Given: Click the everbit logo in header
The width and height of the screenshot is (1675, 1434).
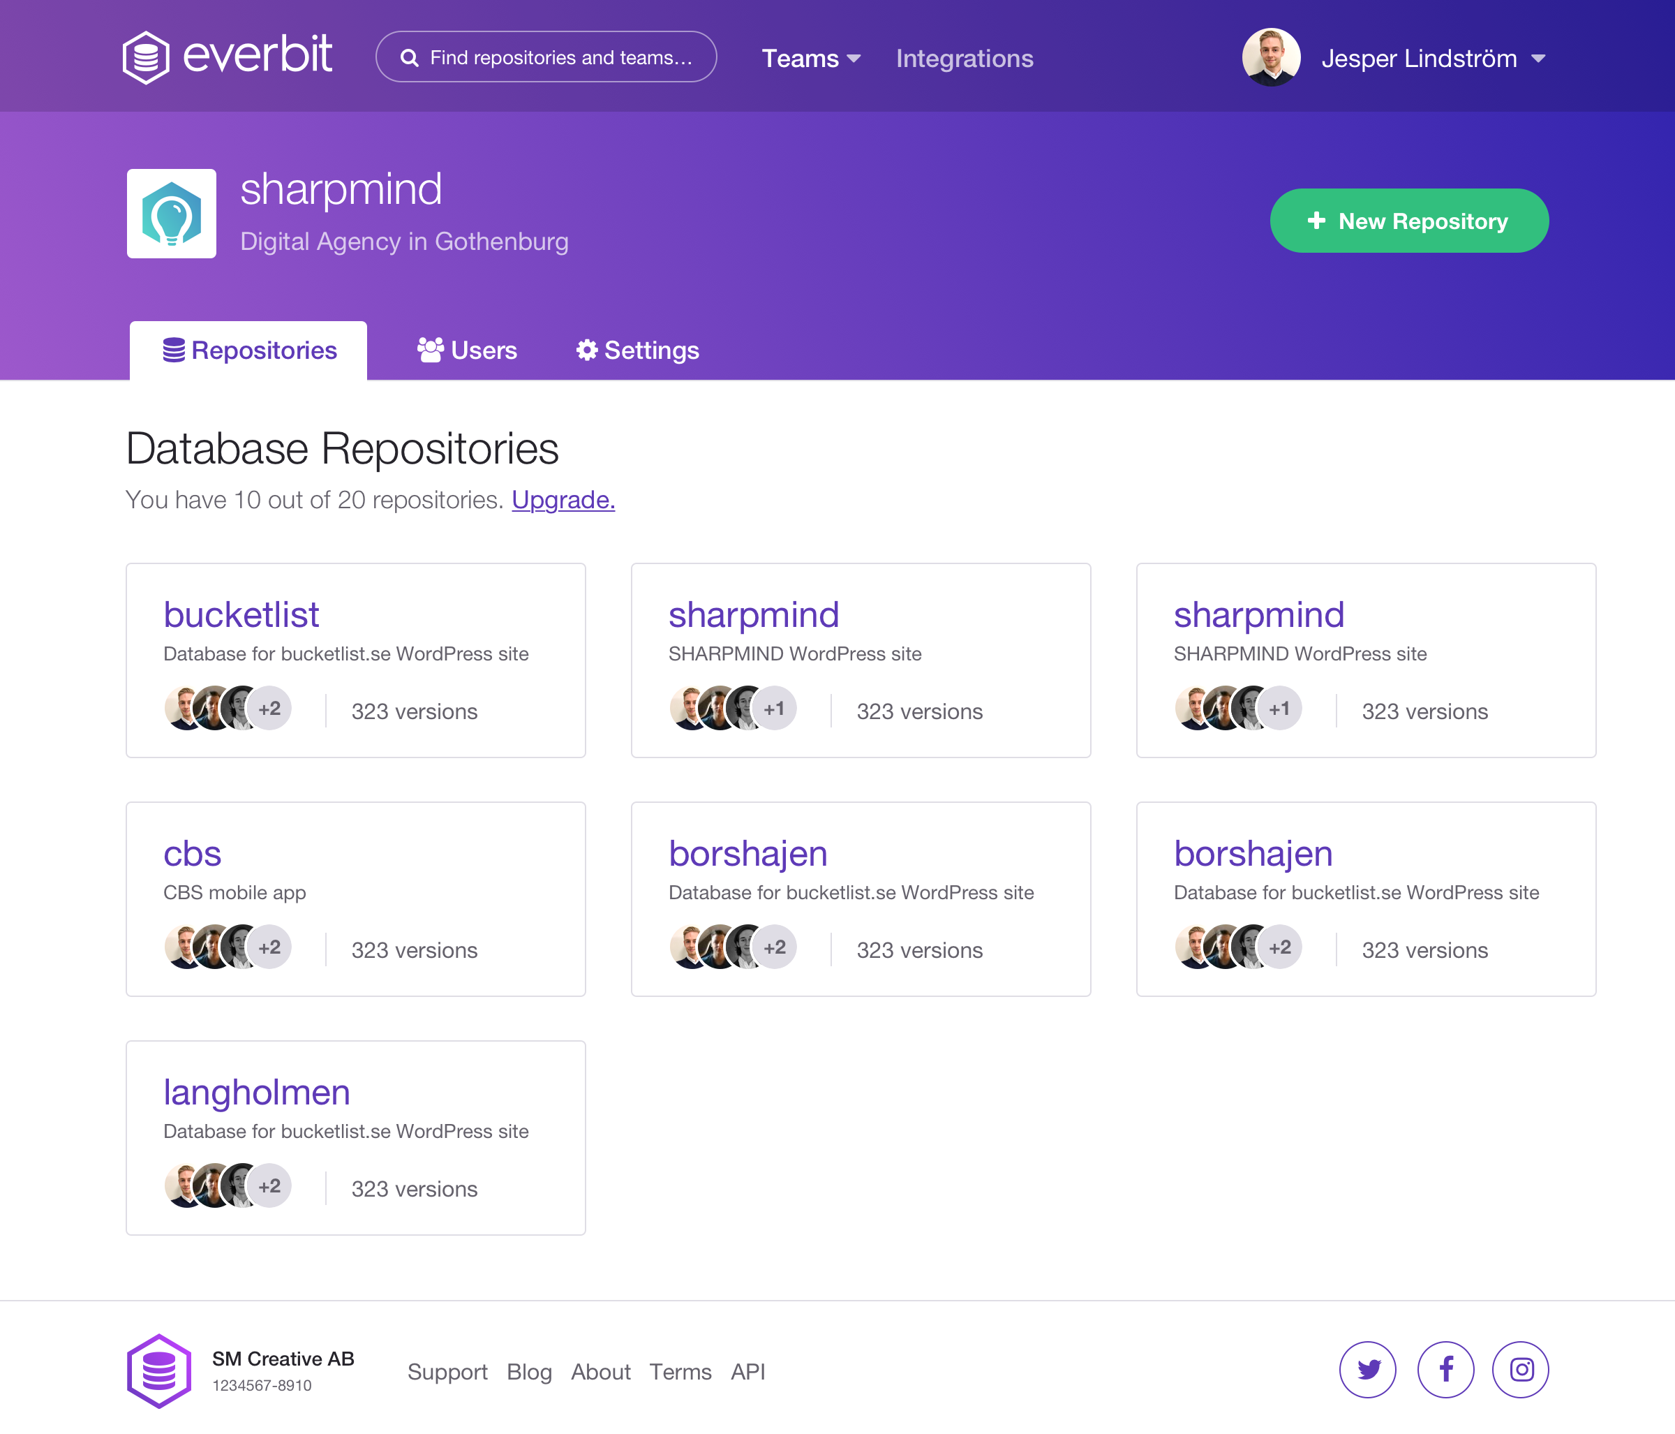Looking at the screenshot, I should tap(226, 57).
